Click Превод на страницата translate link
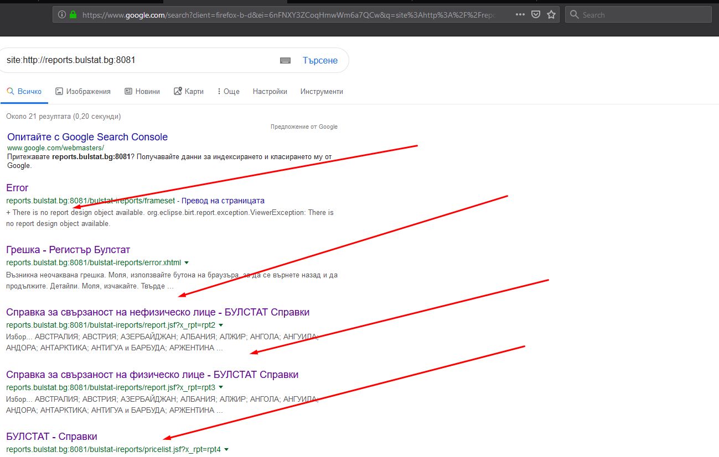The height and width of the screenshot is (457, 719). point(223,201)
